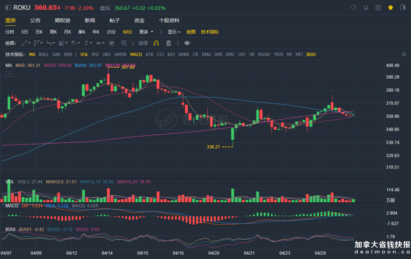Delete drawings with the trash can icon

[x=169, y=43]
